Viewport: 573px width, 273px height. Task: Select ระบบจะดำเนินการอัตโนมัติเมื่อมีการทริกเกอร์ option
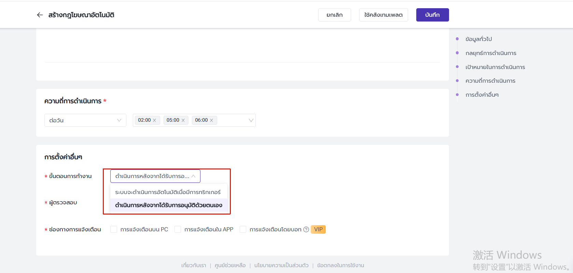168,192
